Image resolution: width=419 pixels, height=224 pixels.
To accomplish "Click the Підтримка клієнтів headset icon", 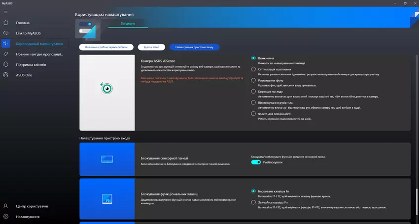I will (5, 64).
